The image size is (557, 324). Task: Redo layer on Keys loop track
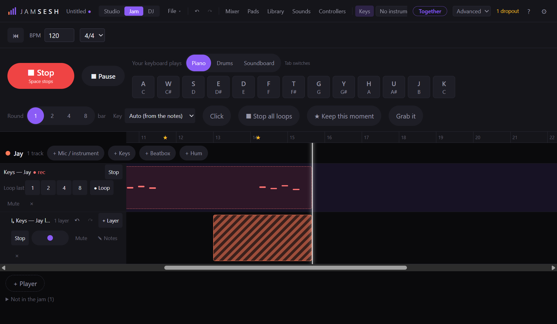(90, 220)
